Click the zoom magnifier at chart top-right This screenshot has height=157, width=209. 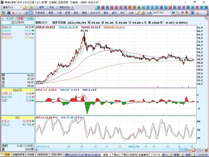206,18
